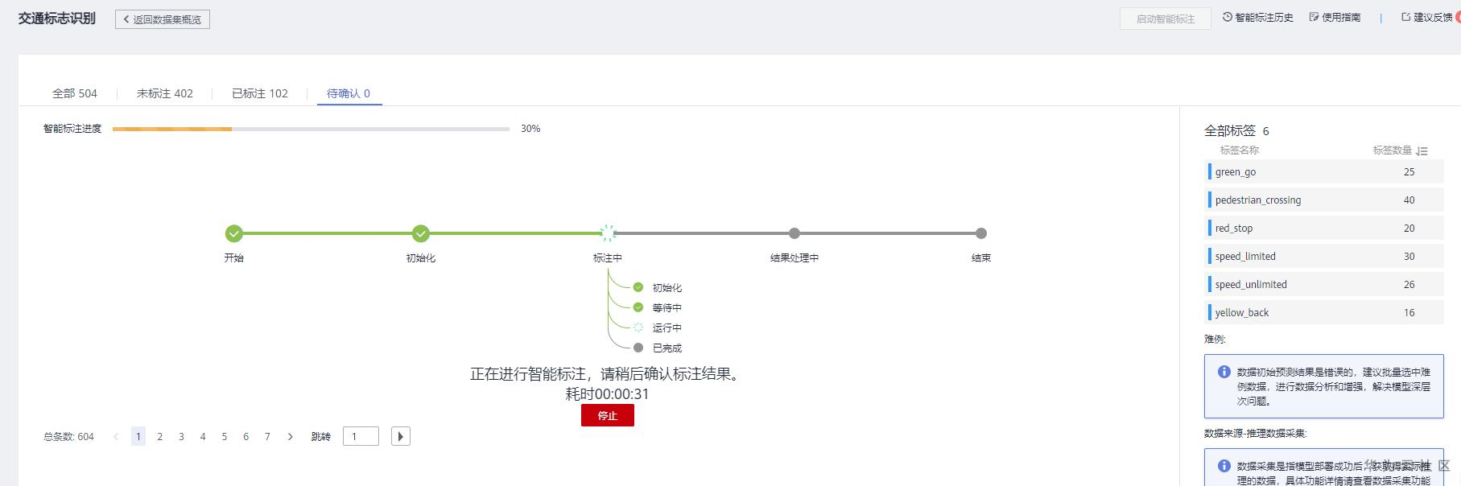Click the jump-to-page arrow button
This screenshot has height=486, width=1461.
tap(401, 436)
